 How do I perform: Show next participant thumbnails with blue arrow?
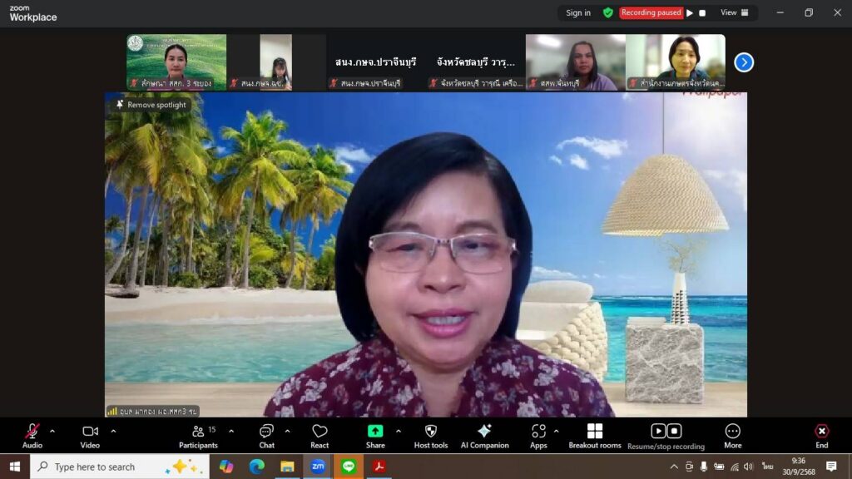744,62
